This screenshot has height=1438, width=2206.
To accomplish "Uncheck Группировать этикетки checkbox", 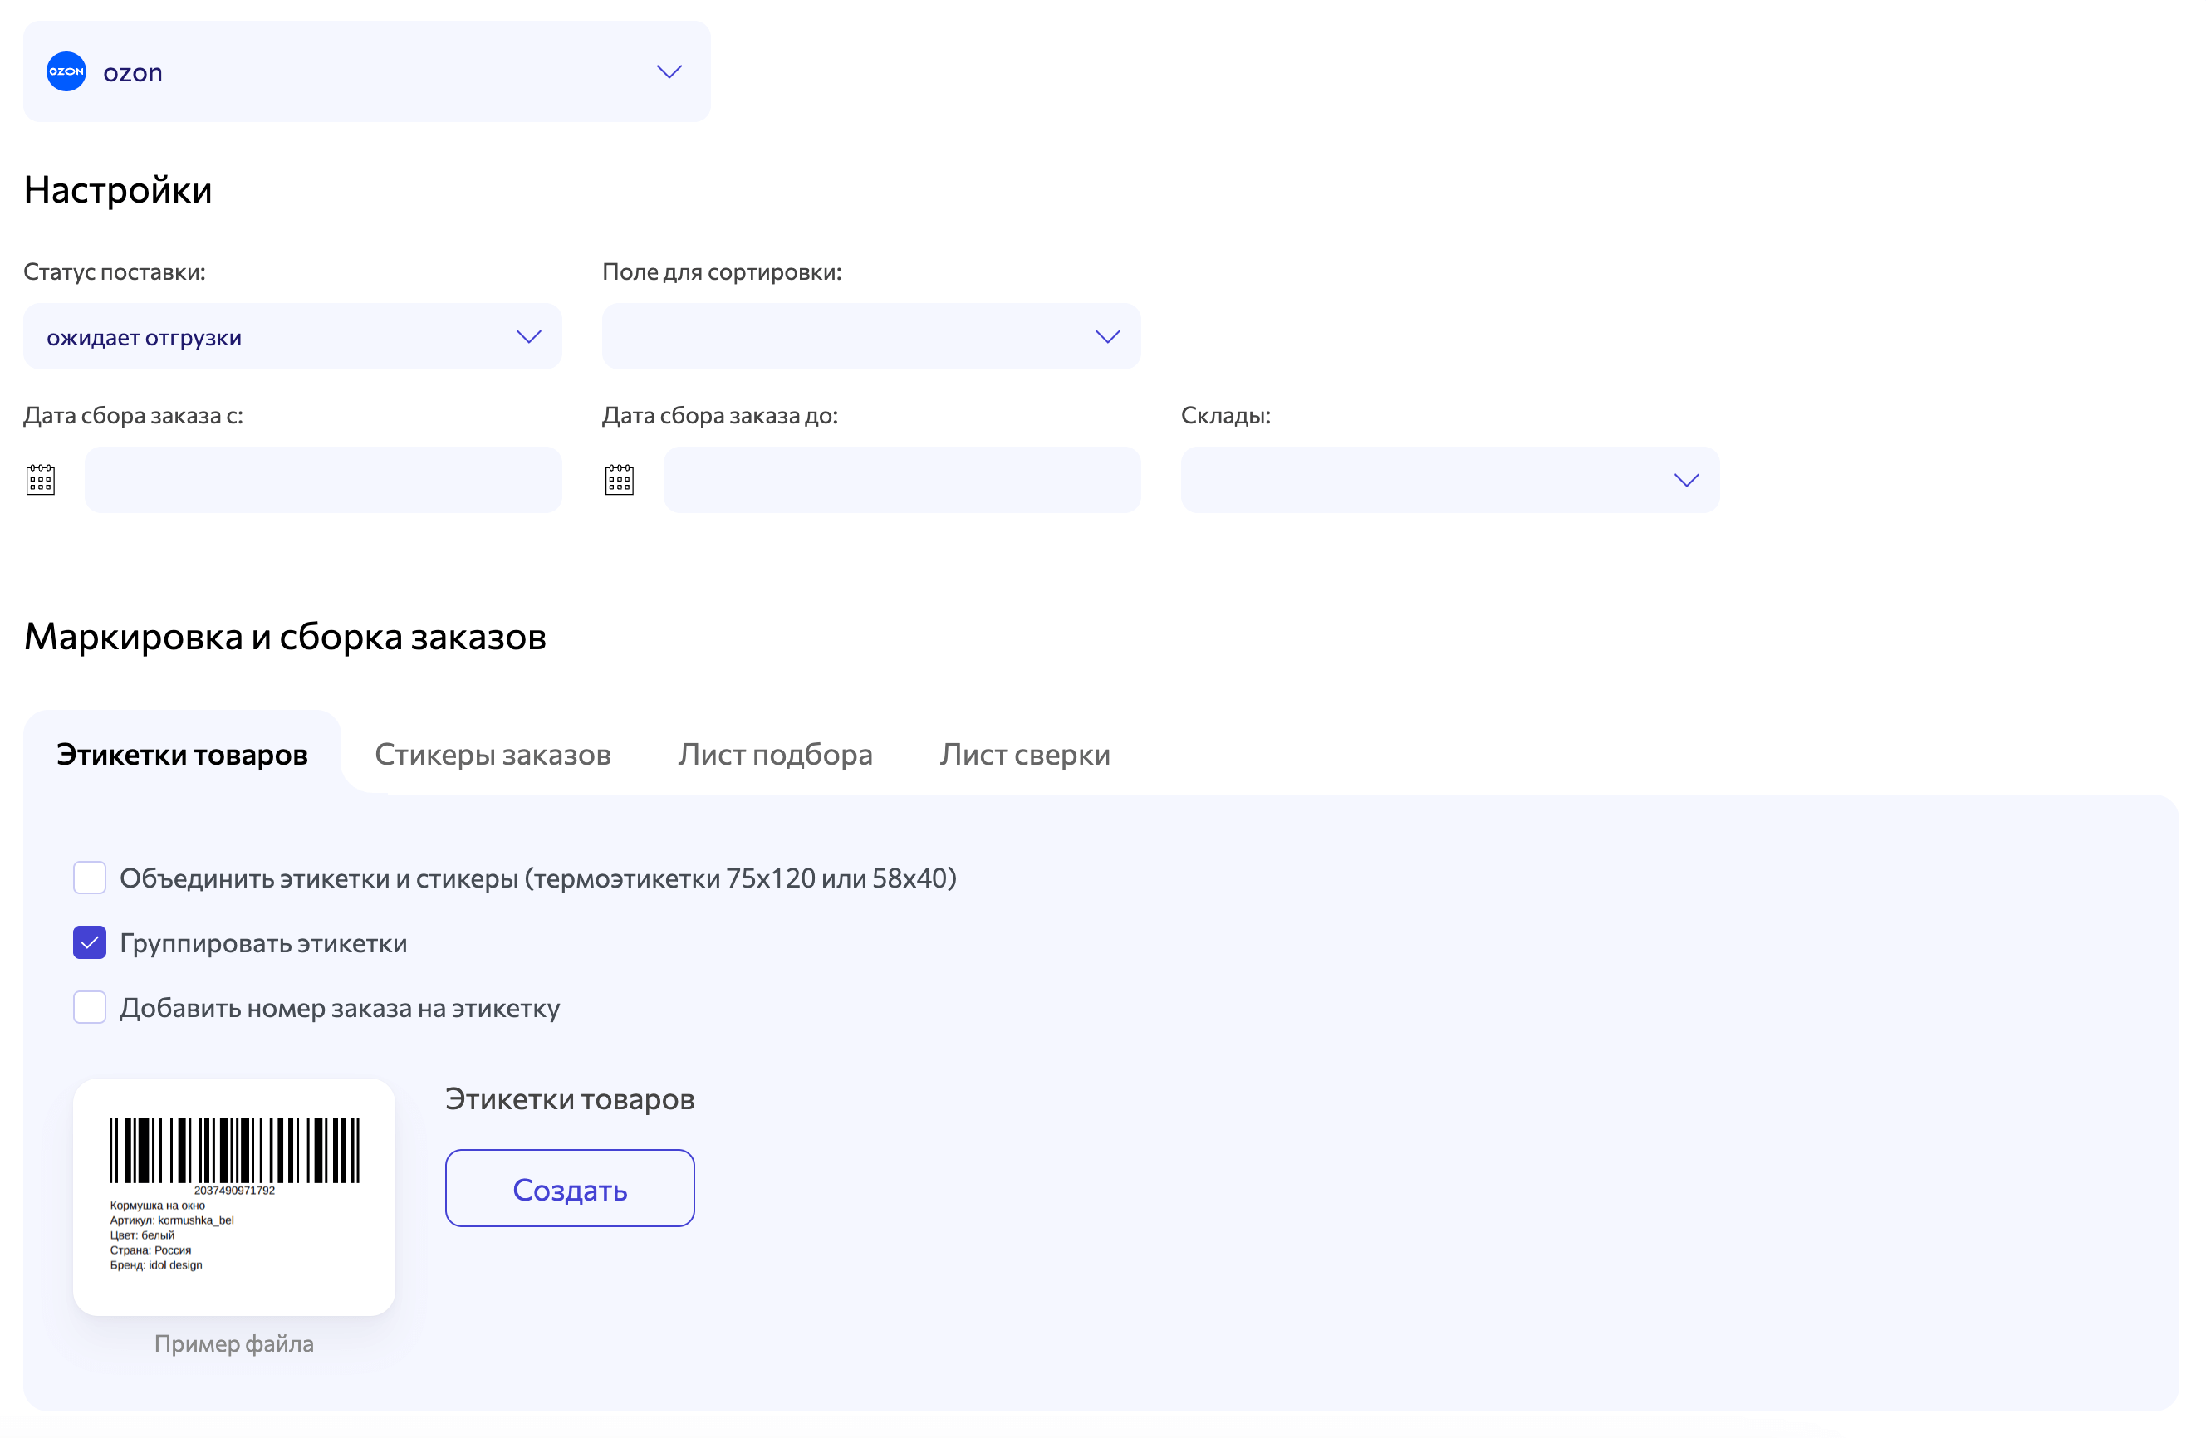I will point(90,942).
